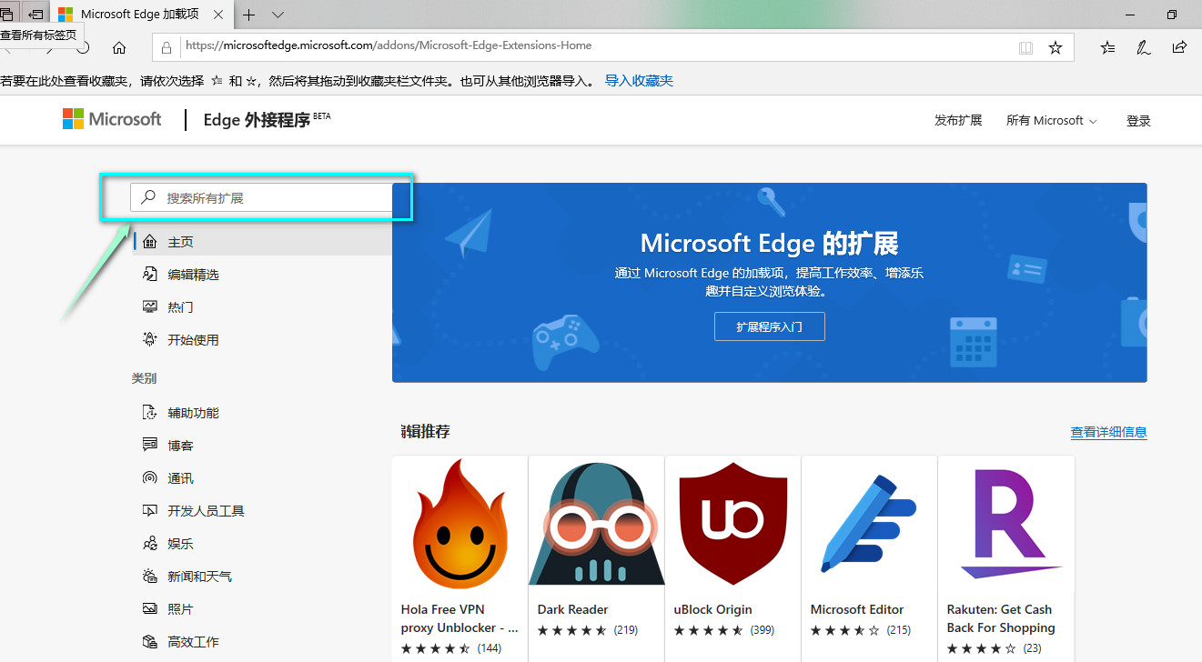Click the Microsoft Editor rating count (215)

point(898,630)
